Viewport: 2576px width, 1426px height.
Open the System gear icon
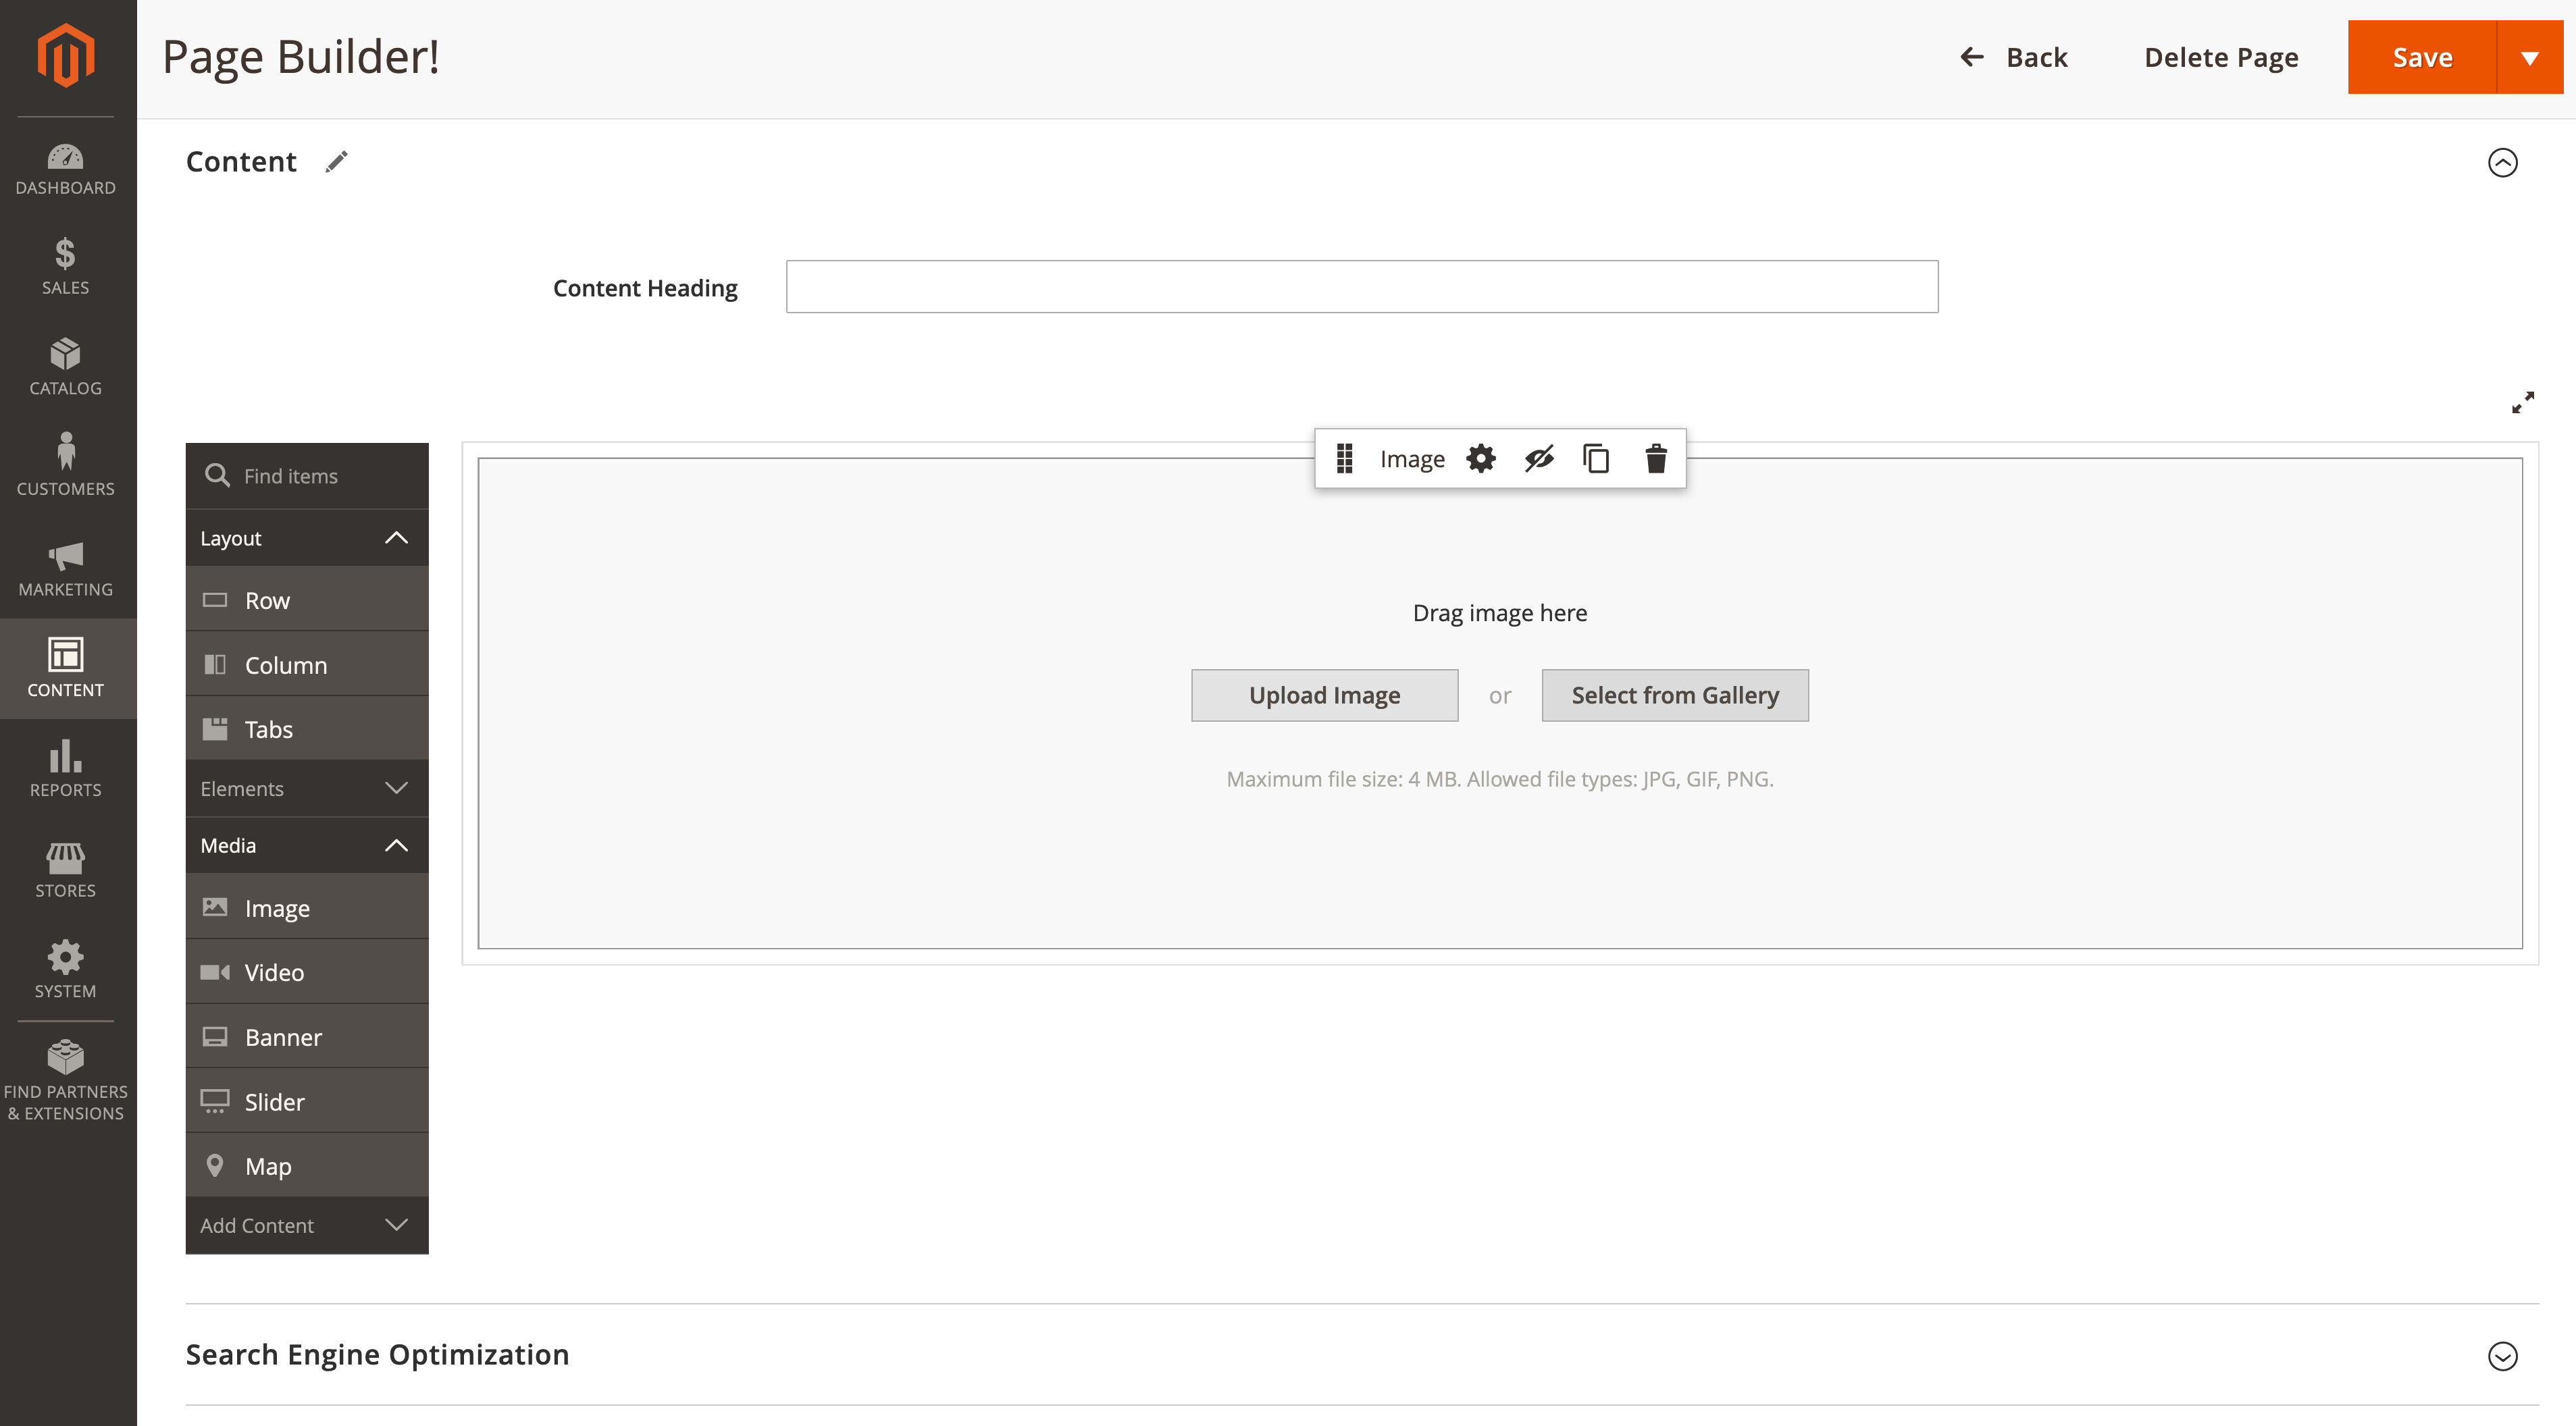point(66,957)
